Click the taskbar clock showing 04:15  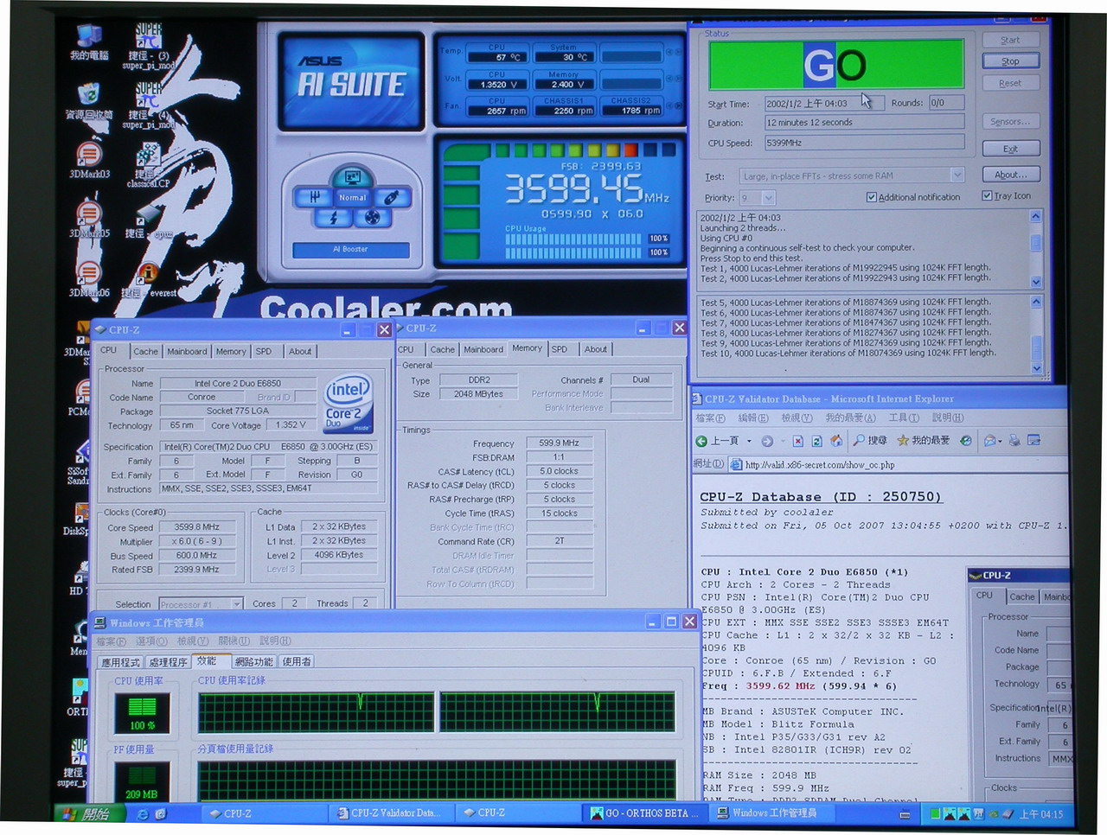tap(1041, 814)
